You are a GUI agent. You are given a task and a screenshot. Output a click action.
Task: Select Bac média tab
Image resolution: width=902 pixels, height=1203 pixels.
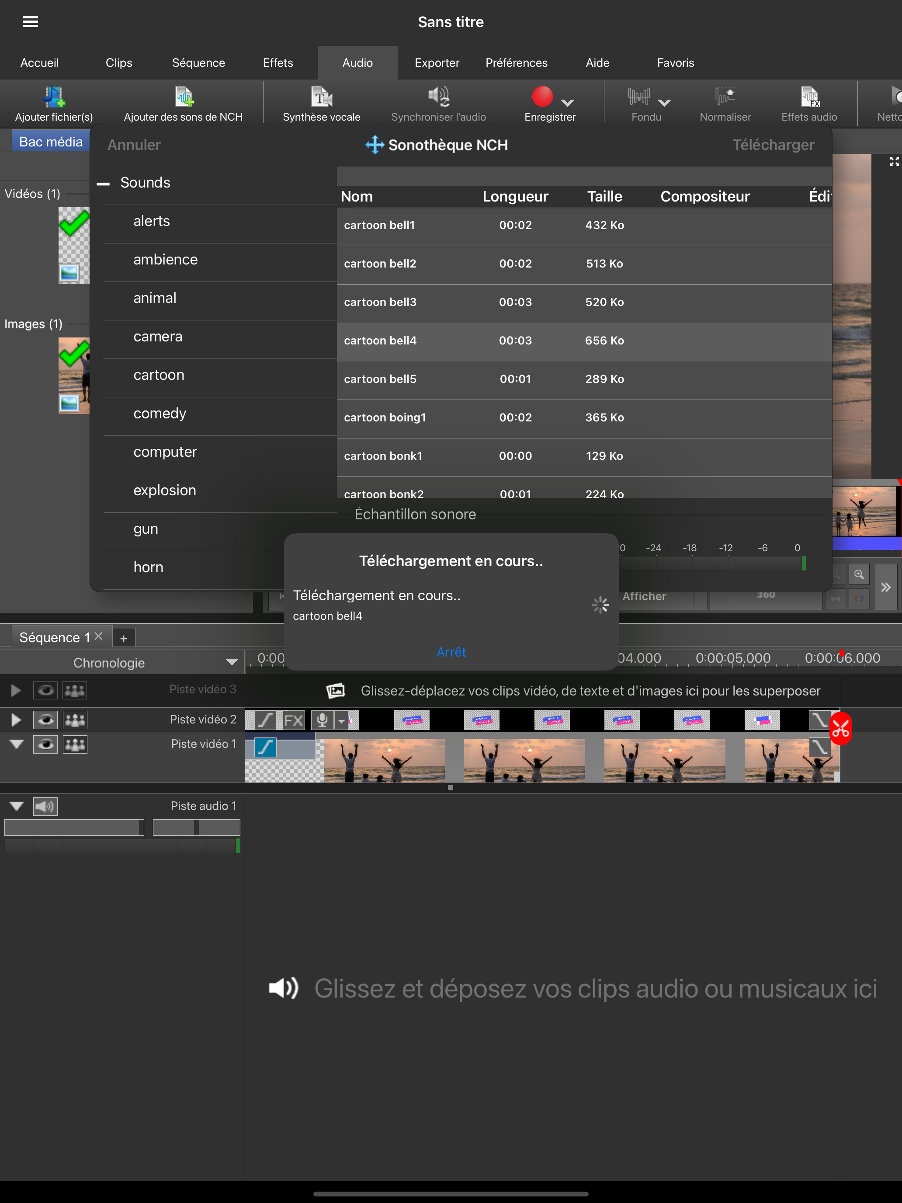tap(51, 141)
